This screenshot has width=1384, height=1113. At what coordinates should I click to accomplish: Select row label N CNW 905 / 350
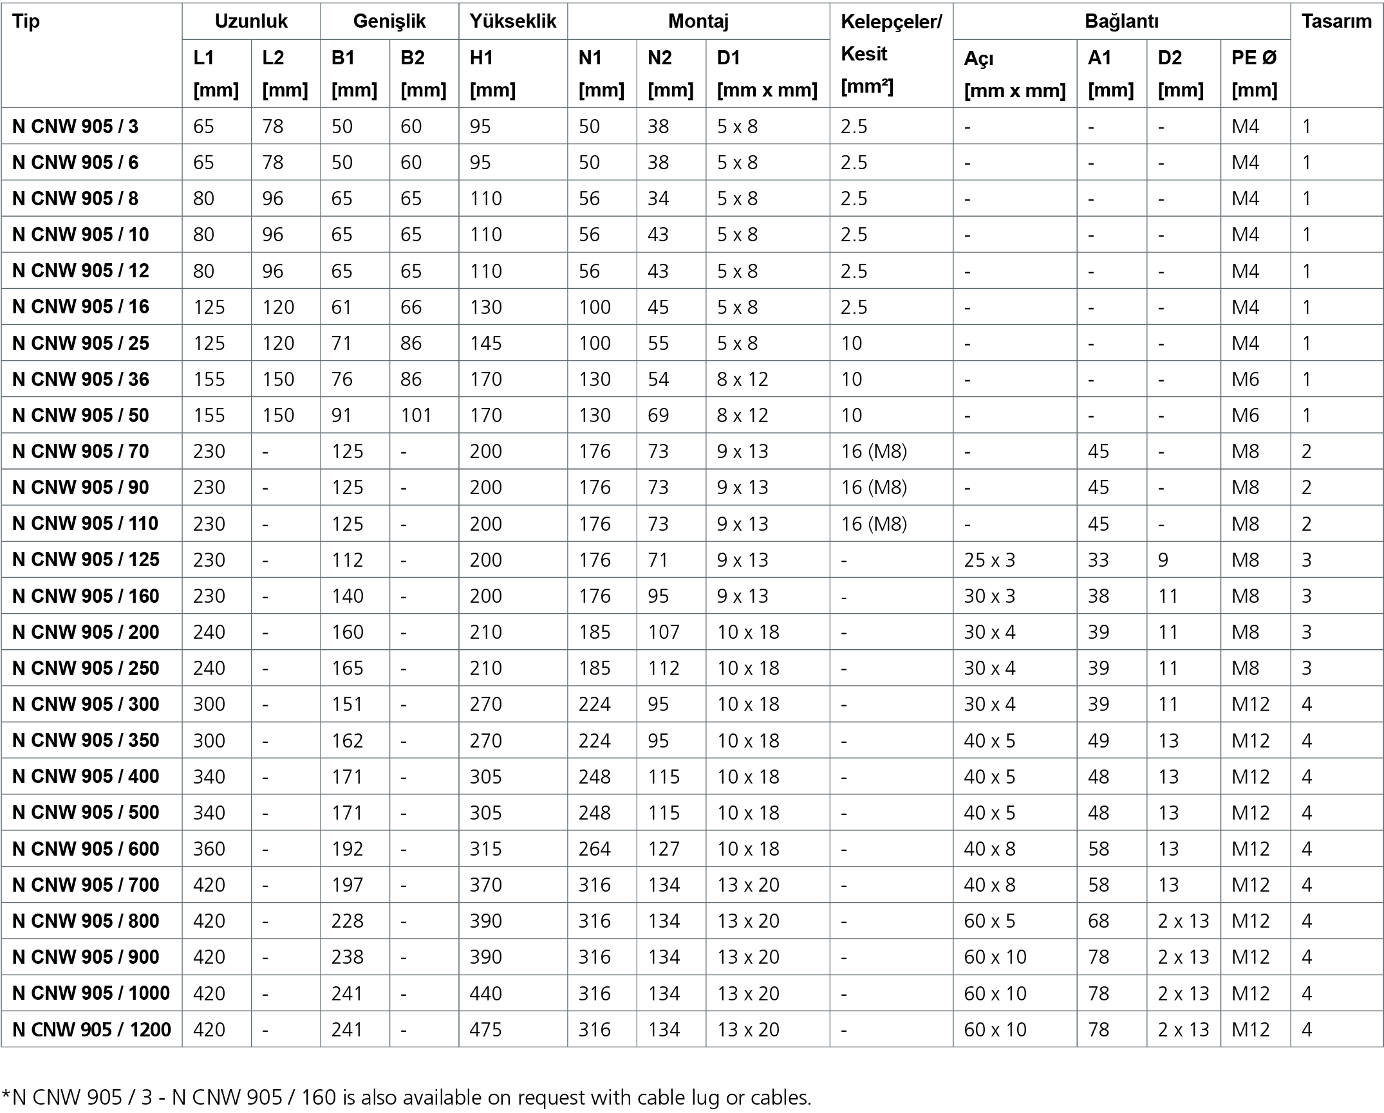pos(86,740)
